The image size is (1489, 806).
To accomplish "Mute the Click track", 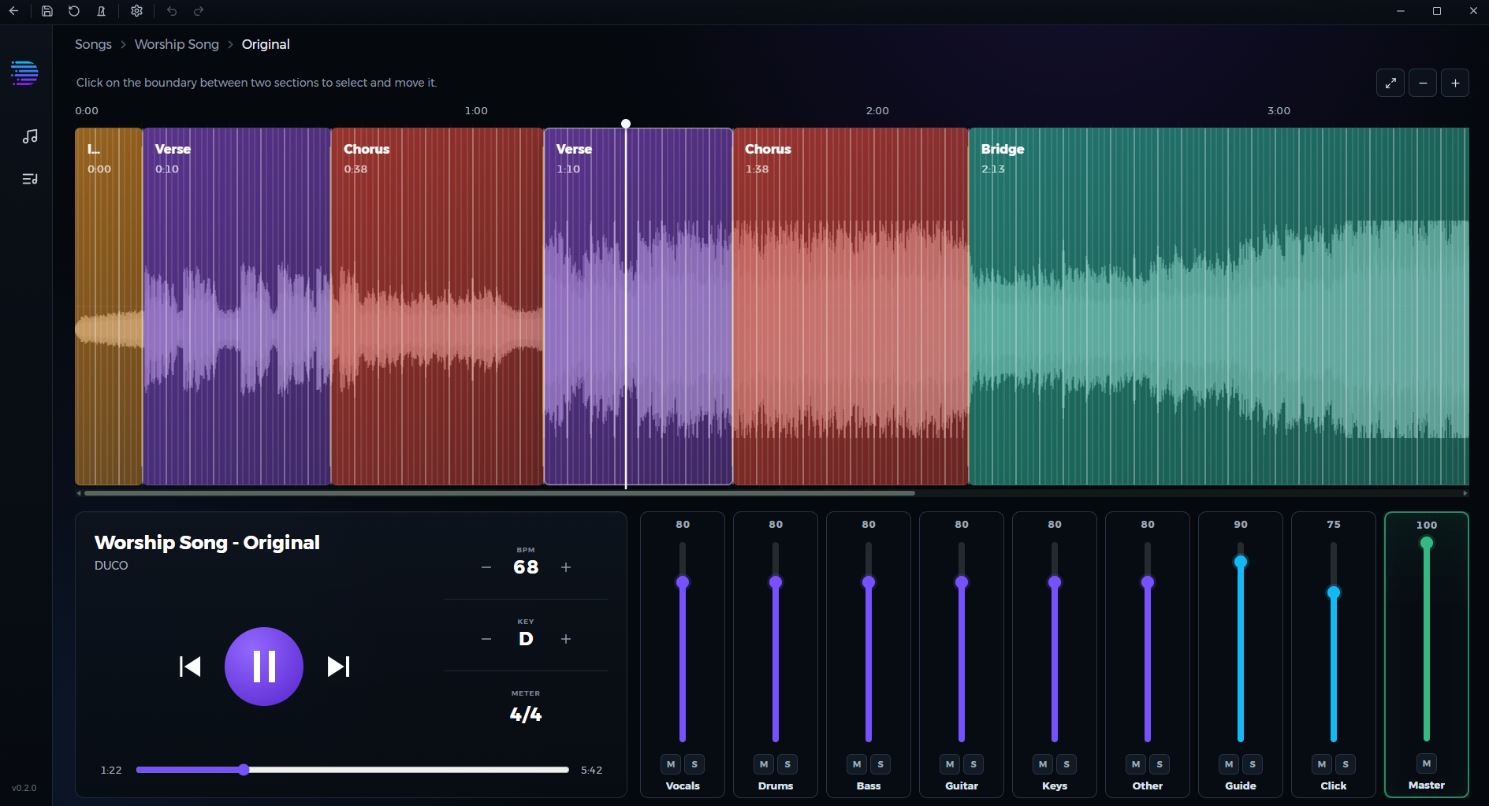I will [x=1322, y=764].
